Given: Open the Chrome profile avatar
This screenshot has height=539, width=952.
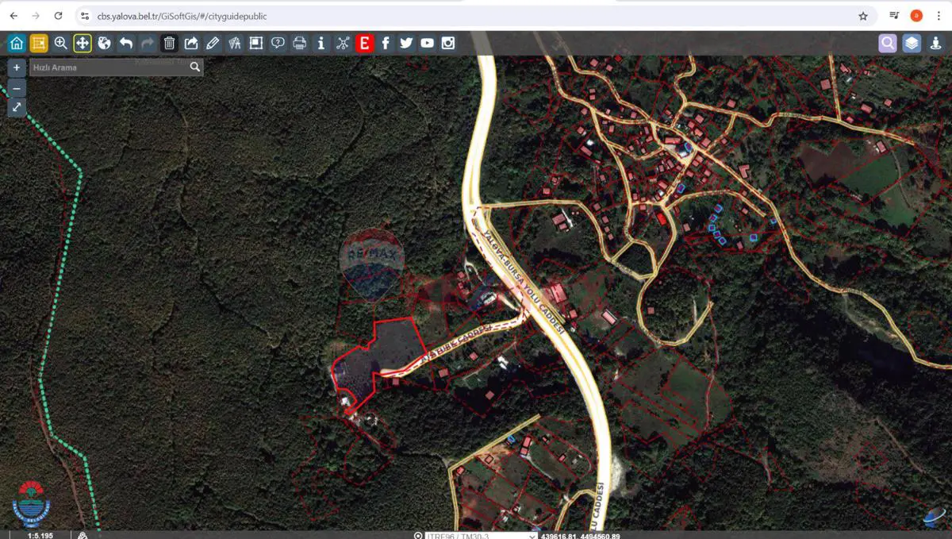Looking at the screenshot, I should (916, 16).
